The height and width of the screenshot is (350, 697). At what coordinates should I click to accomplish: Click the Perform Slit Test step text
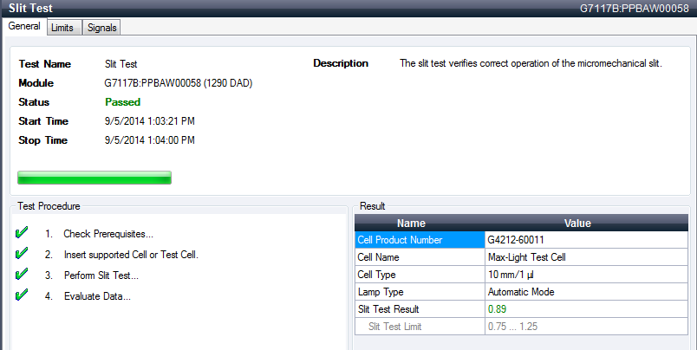[101, 275]
